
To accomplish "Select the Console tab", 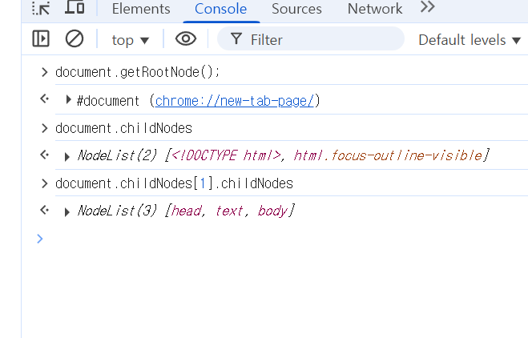I will pyautogui.click(x=220, y=9).
